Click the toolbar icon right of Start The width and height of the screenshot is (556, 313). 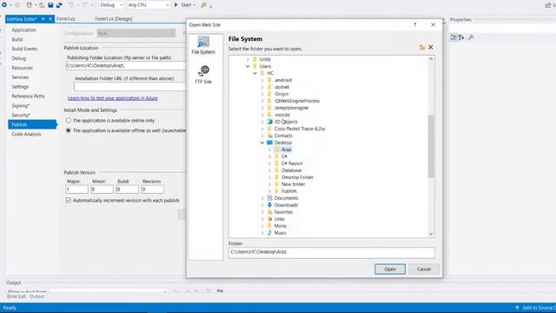204,5
